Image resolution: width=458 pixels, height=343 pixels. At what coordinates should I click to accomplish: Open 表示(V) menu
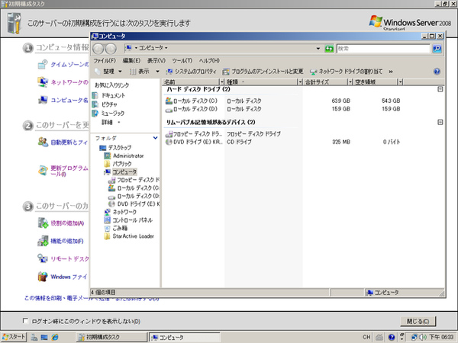tap(156, 61)
